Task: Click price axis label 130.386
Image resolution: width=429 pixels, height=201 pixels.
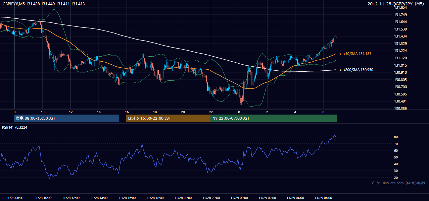Action: coord(400,109)
